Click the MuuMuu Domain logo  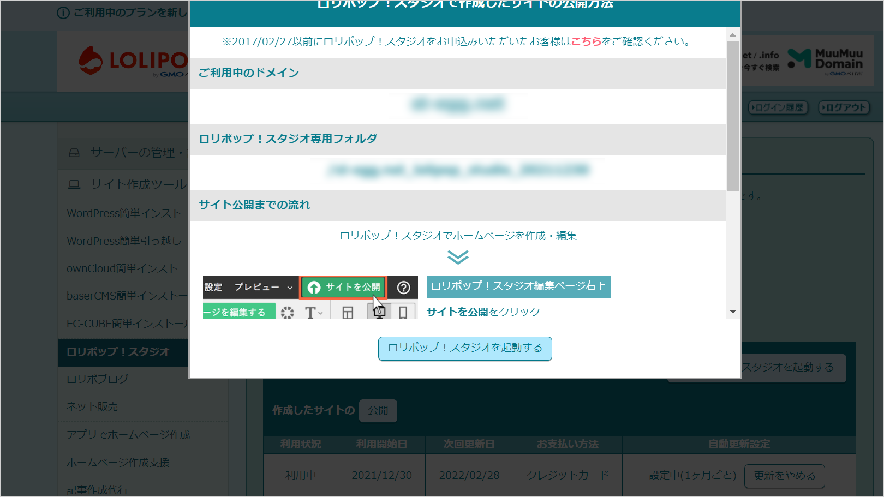coord(826,61)
